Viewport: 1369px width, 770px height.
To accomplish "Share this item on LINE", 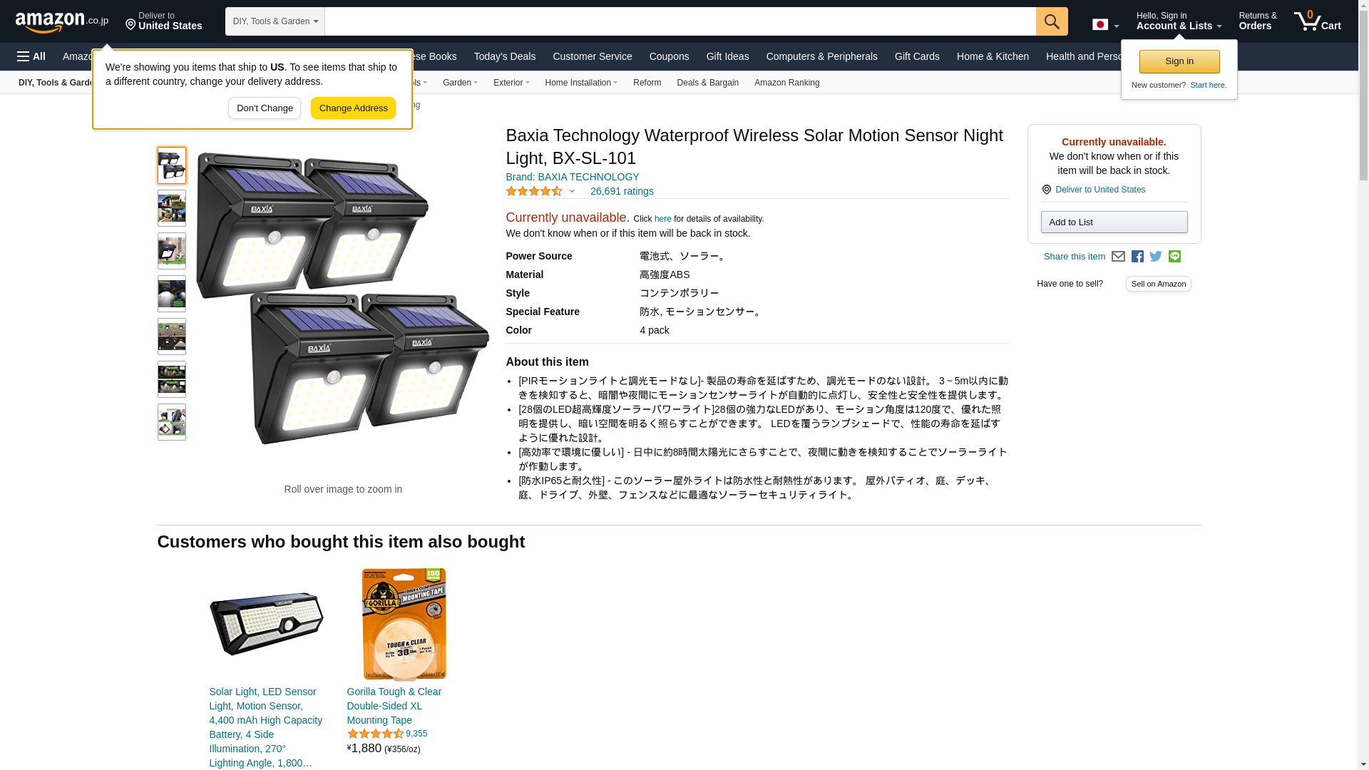I will pos(1174,257).
